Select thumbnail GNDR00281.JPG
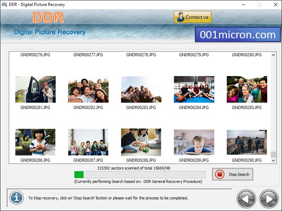282x211 pixels. [35, 89]
